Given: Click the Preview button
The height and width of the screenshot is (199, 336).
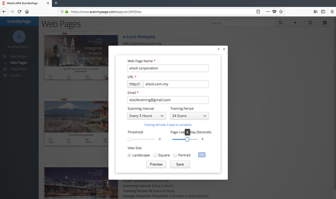Looking at the screenshot, I should pyautogui.click(x=156, y=165).
